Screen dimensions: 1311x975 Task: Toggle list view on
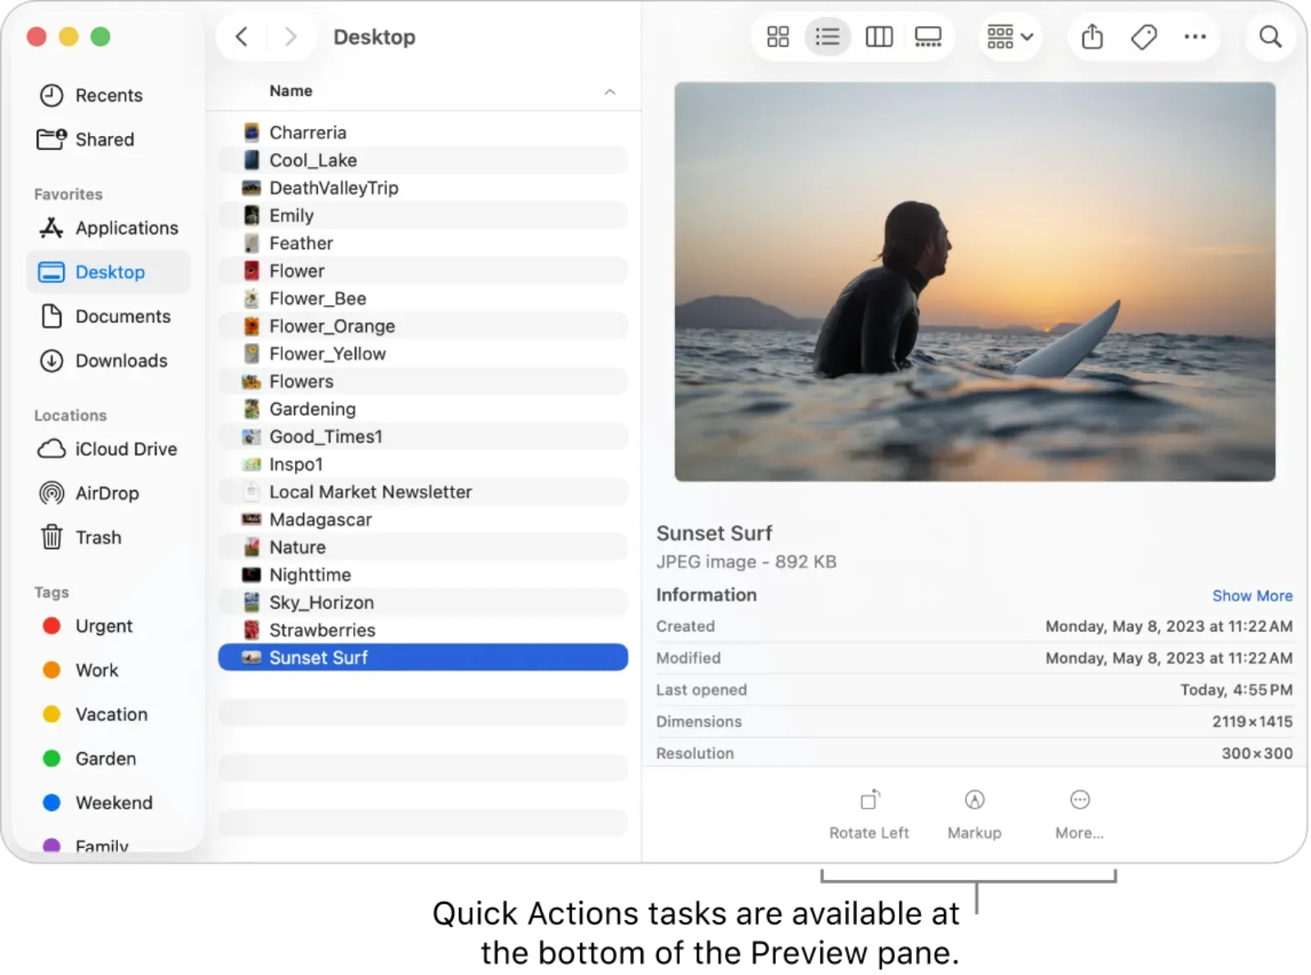coord(828,36)
